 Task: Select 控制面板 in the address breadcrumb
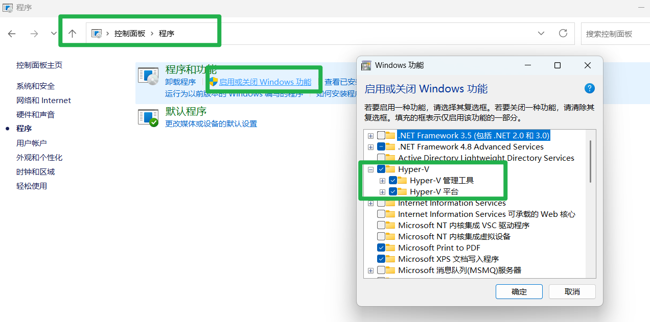[x=130, y=33]
